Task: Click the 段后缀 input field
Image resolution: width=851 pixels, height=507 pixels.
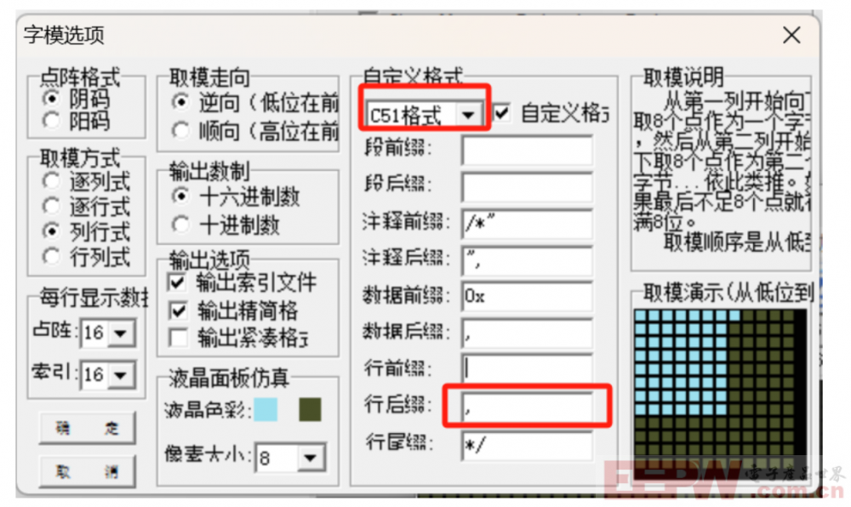Action: coord(527,186)
